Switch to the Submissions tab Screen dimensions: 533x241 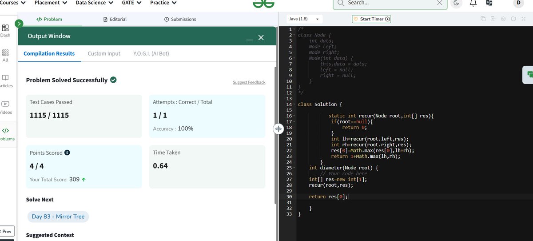tap(180, 19)
